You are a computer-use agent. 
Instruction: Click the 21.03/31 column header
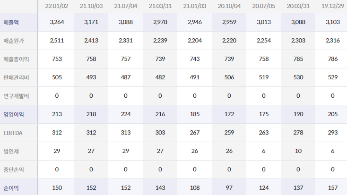tap(160, 6)
